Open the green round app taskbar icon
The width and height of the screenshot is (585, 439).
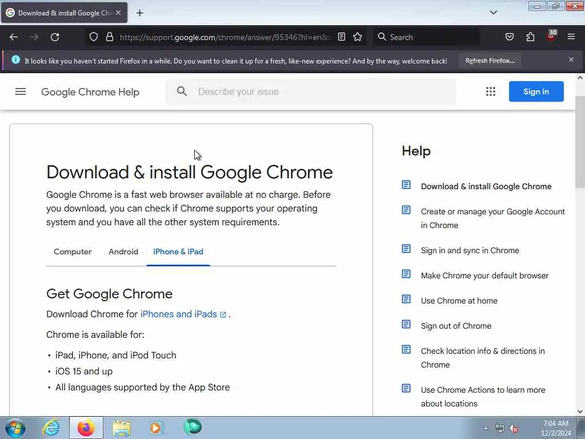click(x=193, y=427)
